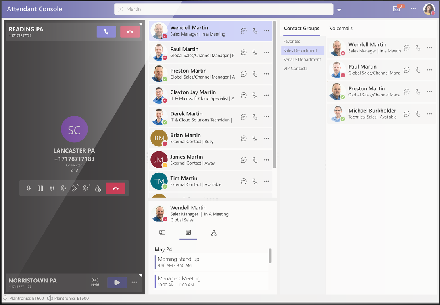Open the search filter options
This screenshot has width=440, height=305.
click(x=339, y=10)
